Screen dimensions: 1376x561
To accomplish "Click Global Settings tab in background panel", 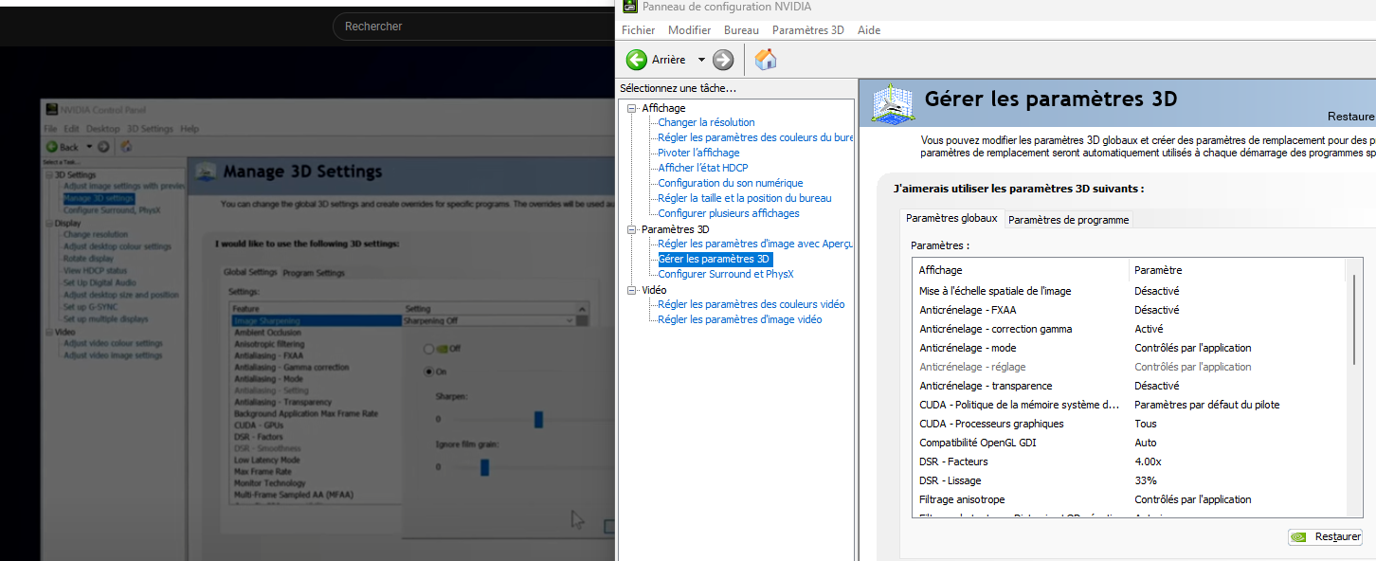I will pos(250,272).
